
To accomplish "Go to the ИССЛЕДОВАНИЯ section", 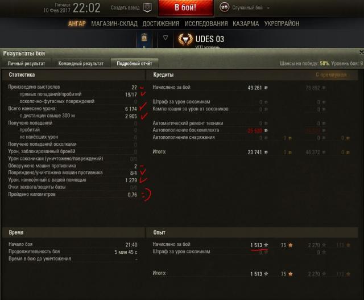I will click(x=206, y=24).
